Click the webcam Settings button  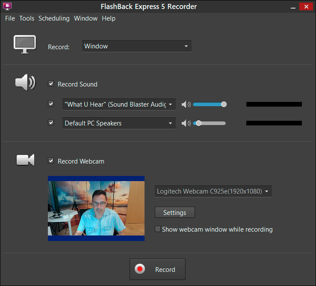pyautogui.click(x=174, y=212)
